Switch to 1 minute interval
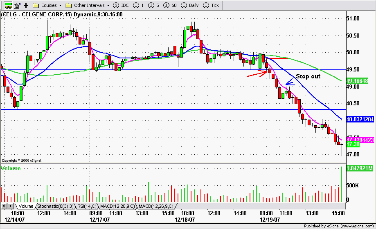Screen dimensions: 376x229 138,5
